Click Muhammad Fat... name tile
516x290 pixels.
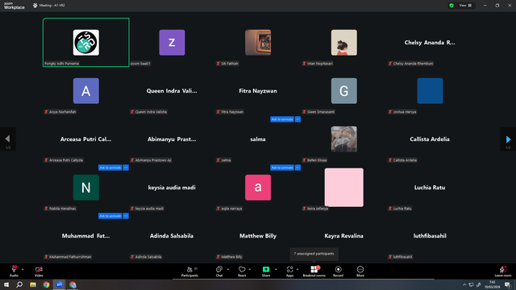click(x=86, y=236)
